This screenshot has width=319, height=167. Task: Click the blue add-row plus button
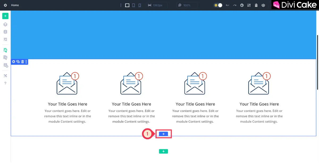coord(163,134)
